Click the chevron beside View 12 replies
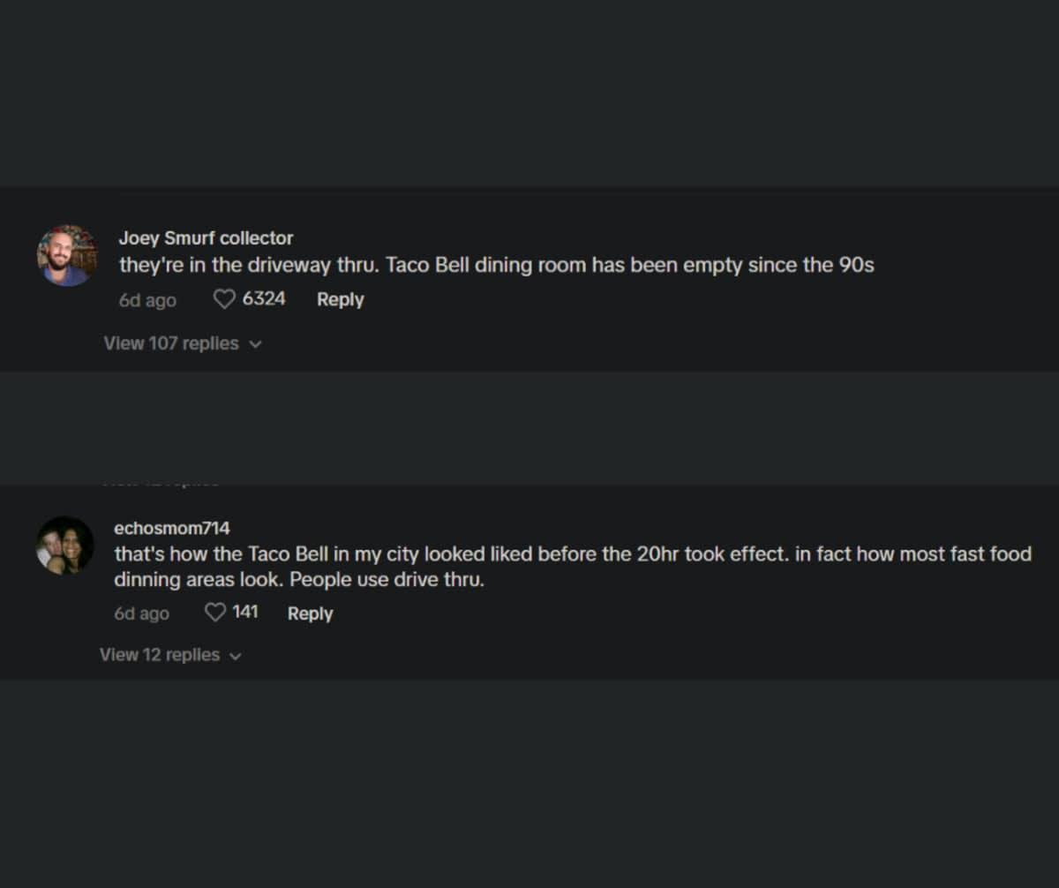The width and height of the screenshot is (1059, 888). point(235,656)
